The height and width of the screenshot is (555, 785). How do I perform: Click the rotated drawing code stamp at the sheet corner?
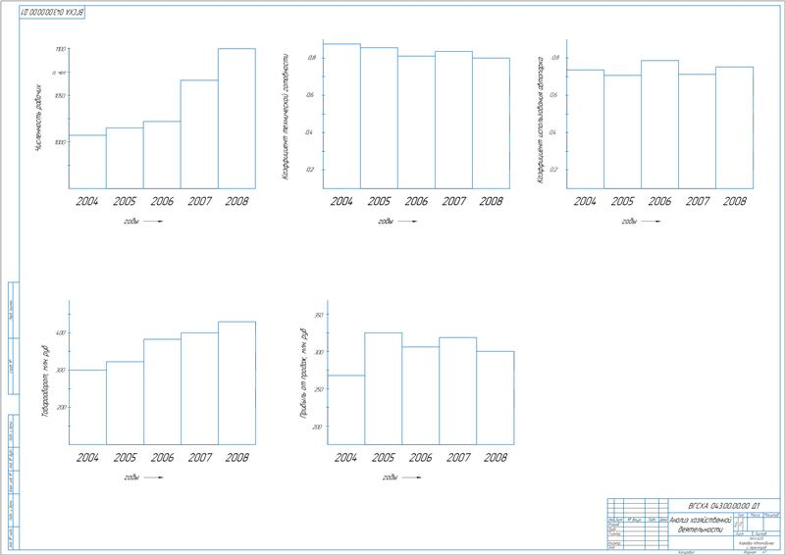coord(52,12)
